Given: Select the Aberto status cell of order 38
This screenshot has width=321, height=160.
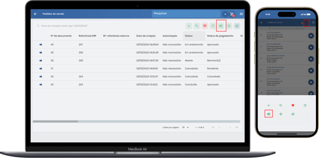Looking at the screenshot, I should [189, 60].
